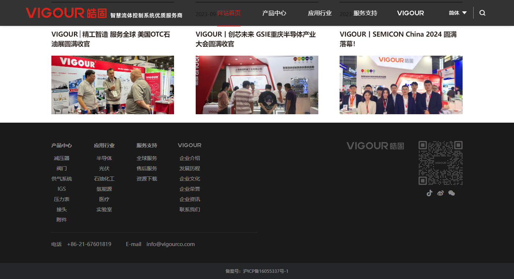Click the search magnifier icon in header

pos(482,13)
